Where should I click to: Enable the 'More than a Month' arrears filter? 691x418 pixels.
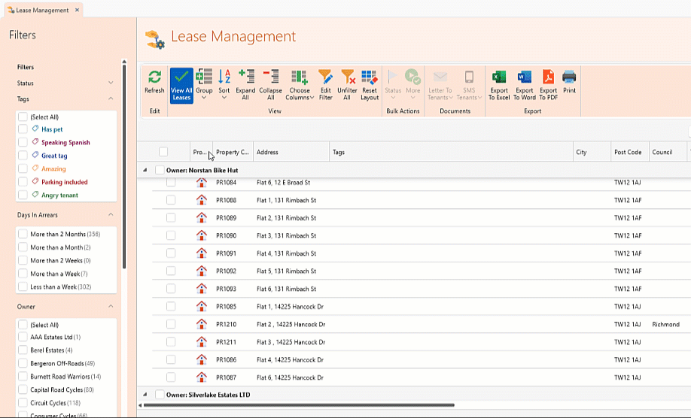(23, 247)
